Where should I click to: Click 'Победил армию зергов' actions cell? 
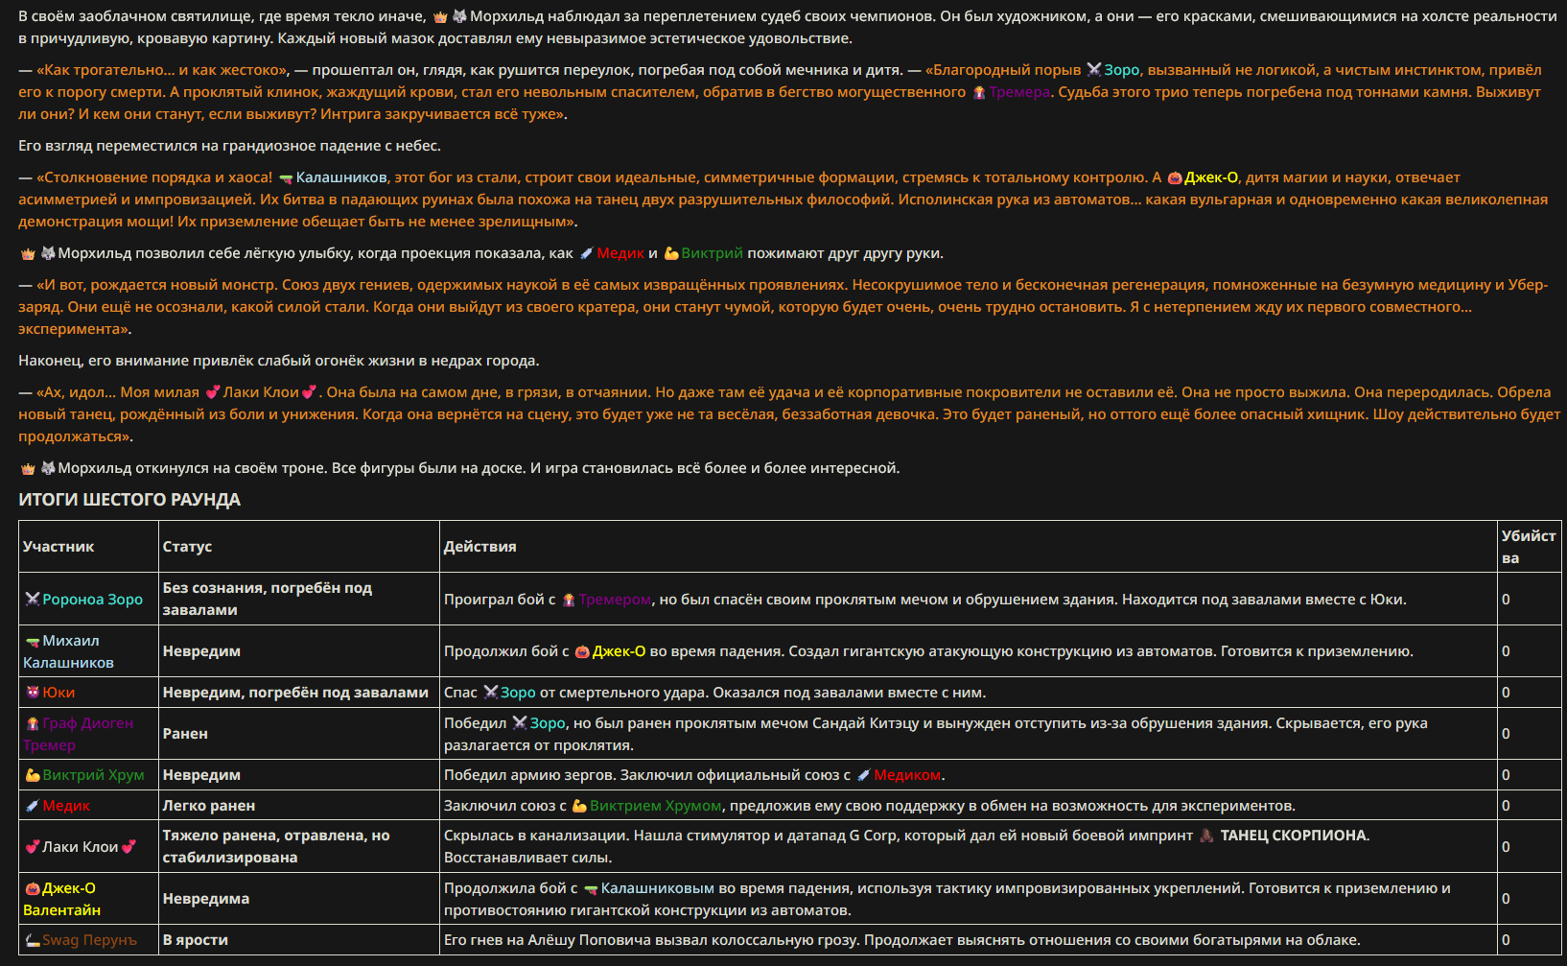coord(969,775)
